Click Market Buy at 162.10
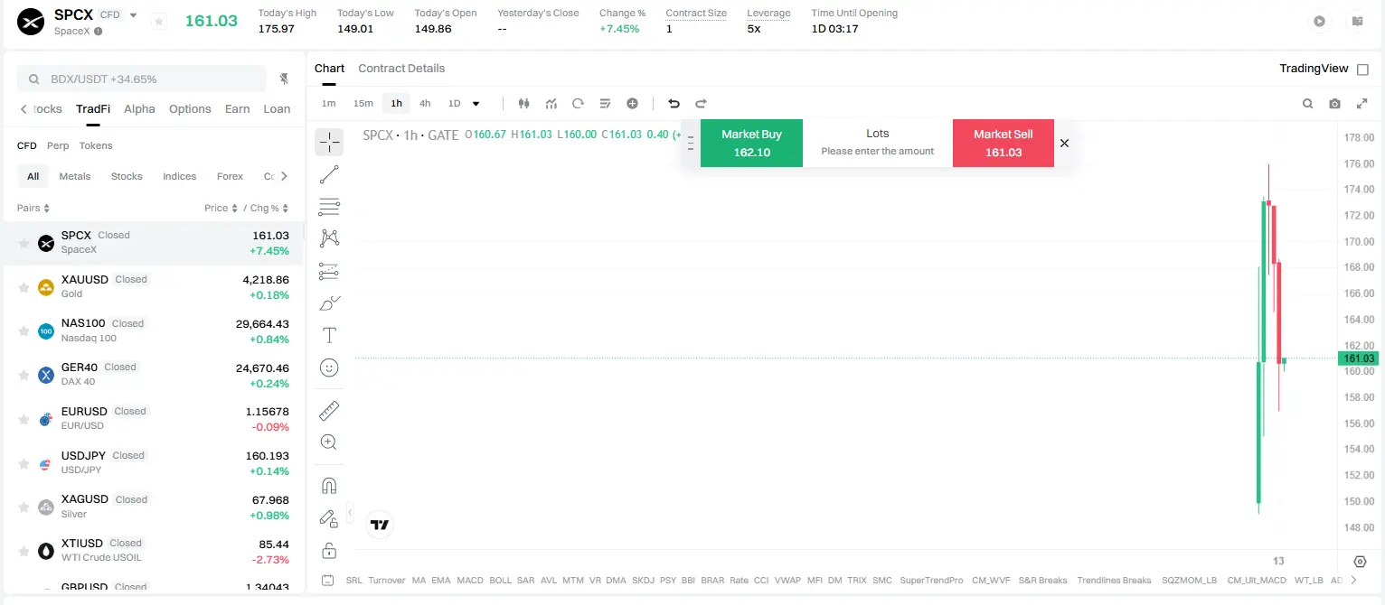The width and height of the screenshot is (1385, 605). [751, 143]
